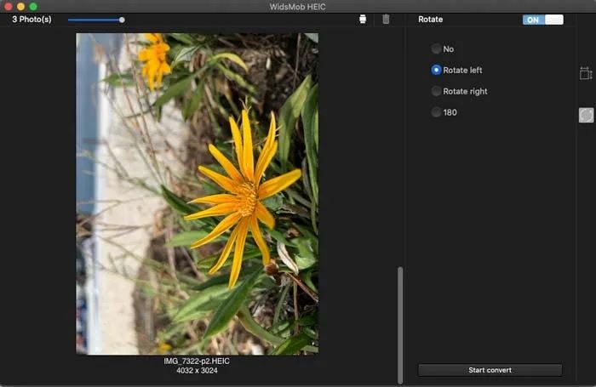Click the 3 Photo(s) count label
Image resolution: width=596 pixels, height=387 pixels.
click(x=32, y=19)
